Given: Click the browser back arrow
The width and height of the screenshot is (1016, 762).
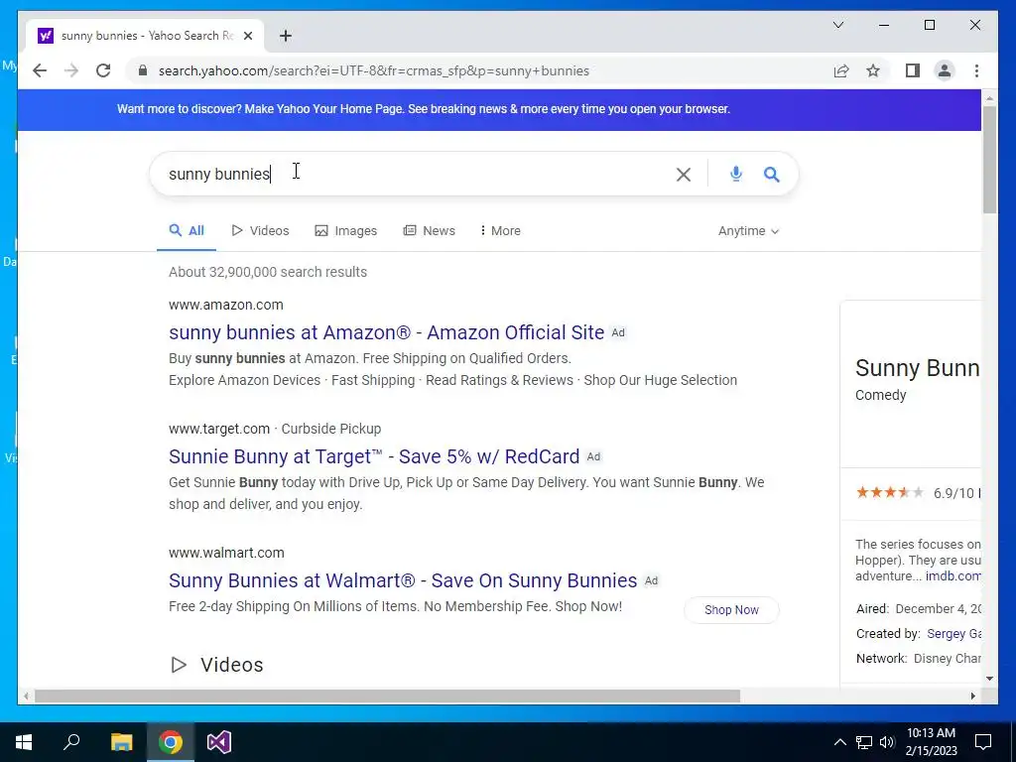Looking at the screenshot, I should tap(40, 70).
